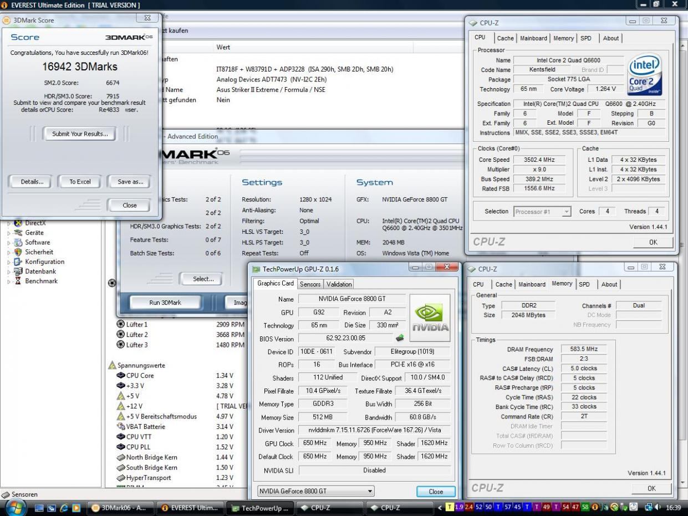
Task: Click the Details... button in 3DMark Score
Action: pos(32,182)
